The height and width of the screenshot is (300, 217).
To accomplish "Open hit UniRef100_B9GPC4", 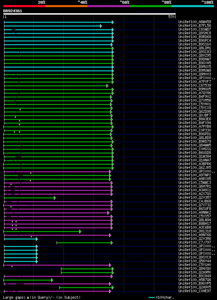I will pos(195,41).
